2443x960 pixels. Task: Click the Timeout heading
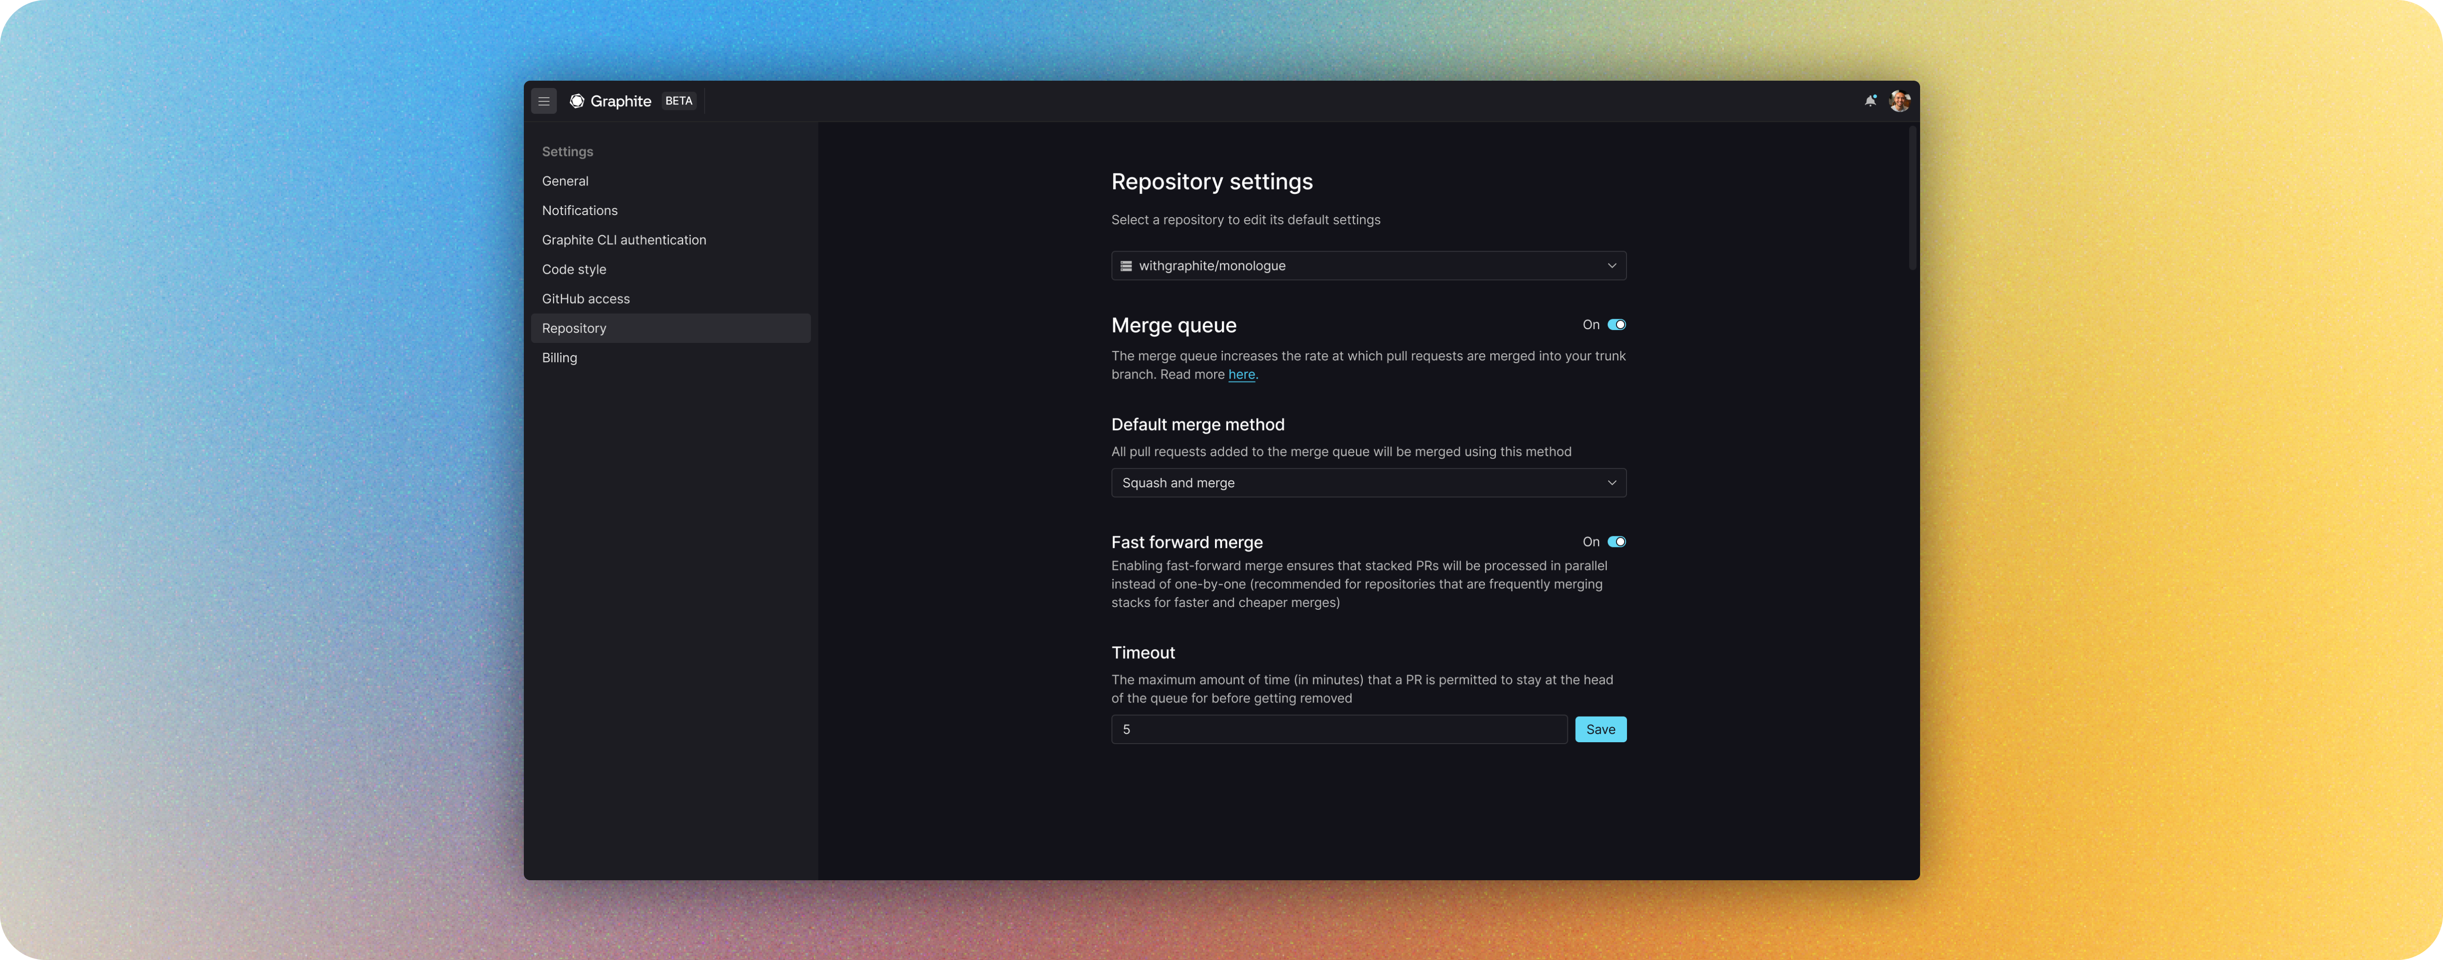[1143, 653]
